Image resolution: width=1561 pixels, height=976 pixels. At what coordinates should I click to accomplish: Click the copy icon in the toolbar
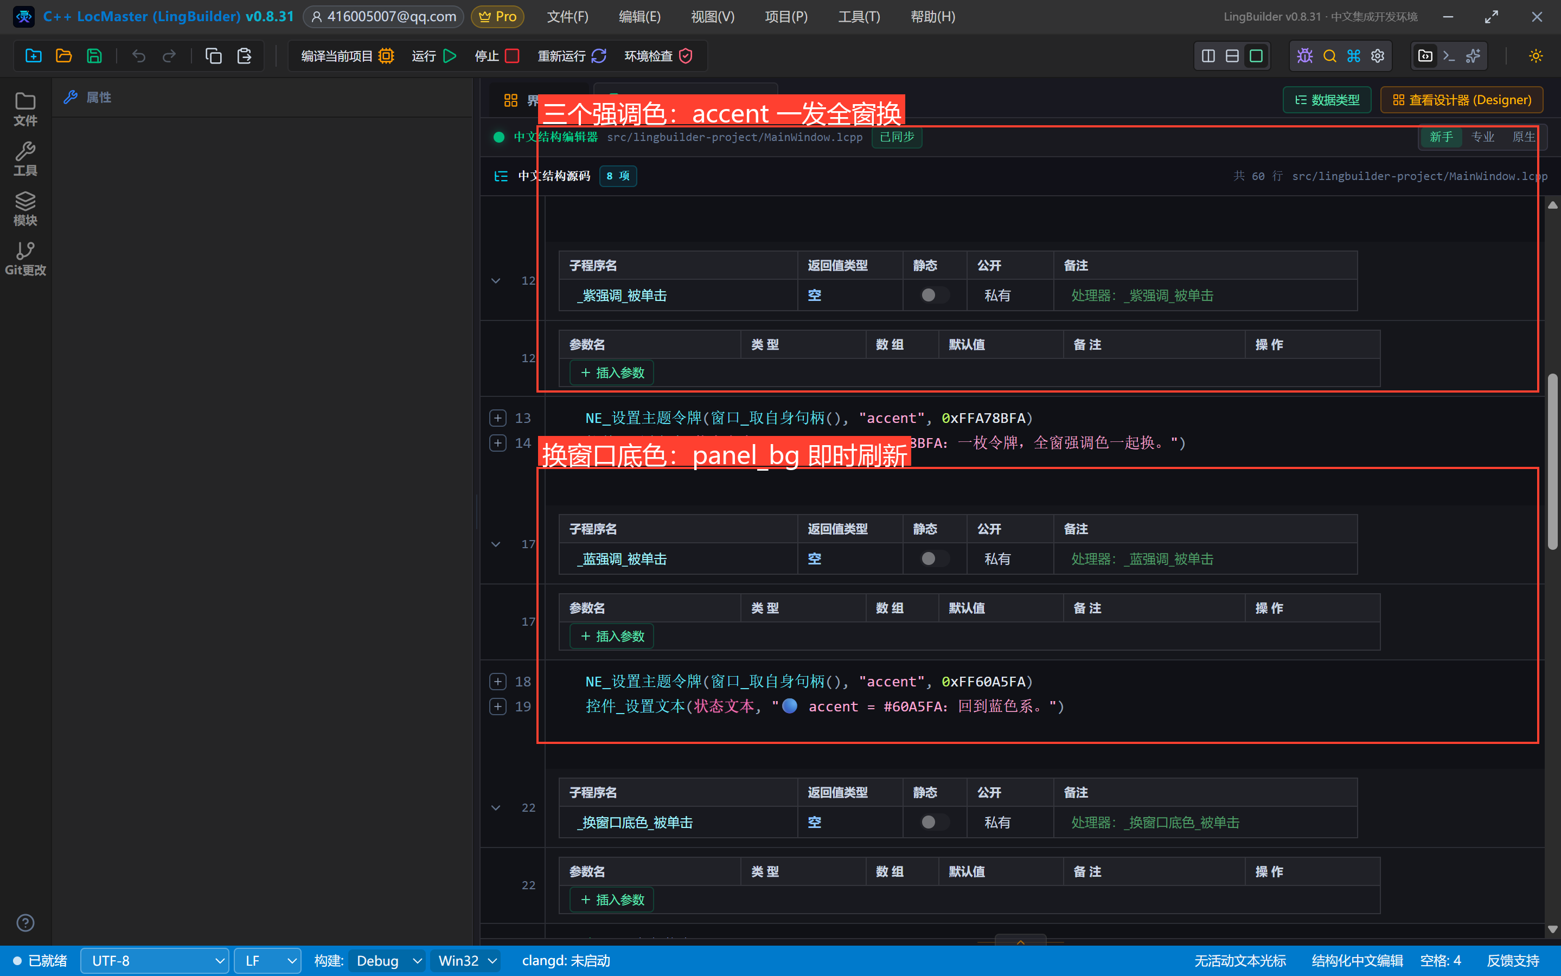[213, 56]
